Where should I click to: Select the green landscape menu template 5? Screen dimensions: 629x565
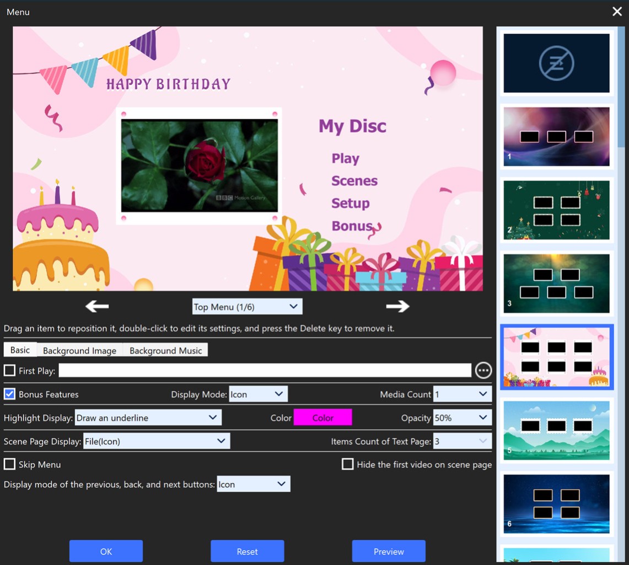click(556, 430)
